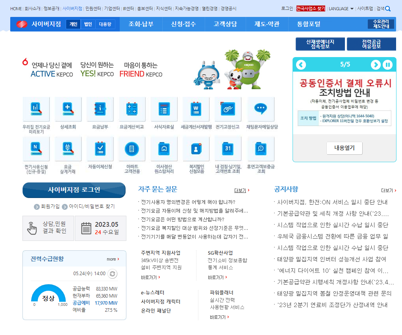Expand 자주 묻는 질문 via 더보기
Screen dimensions: 402x335
pyautogui.click(x=241, y=191)
